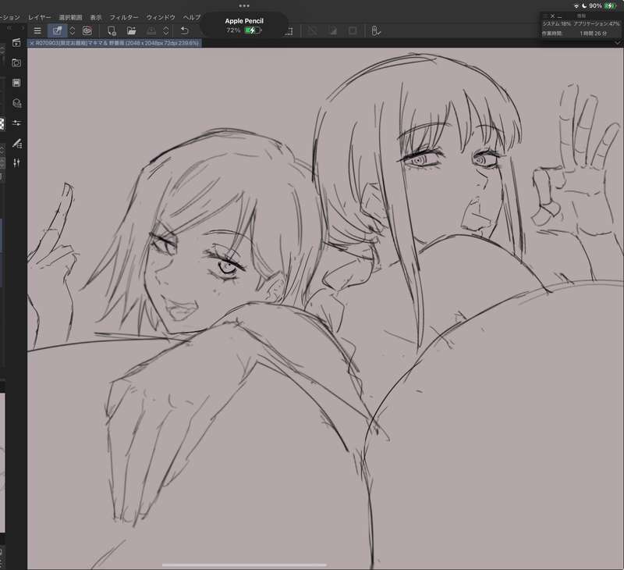
Task: Open the hamburger menu in the command bar
Action: point(37,30)
